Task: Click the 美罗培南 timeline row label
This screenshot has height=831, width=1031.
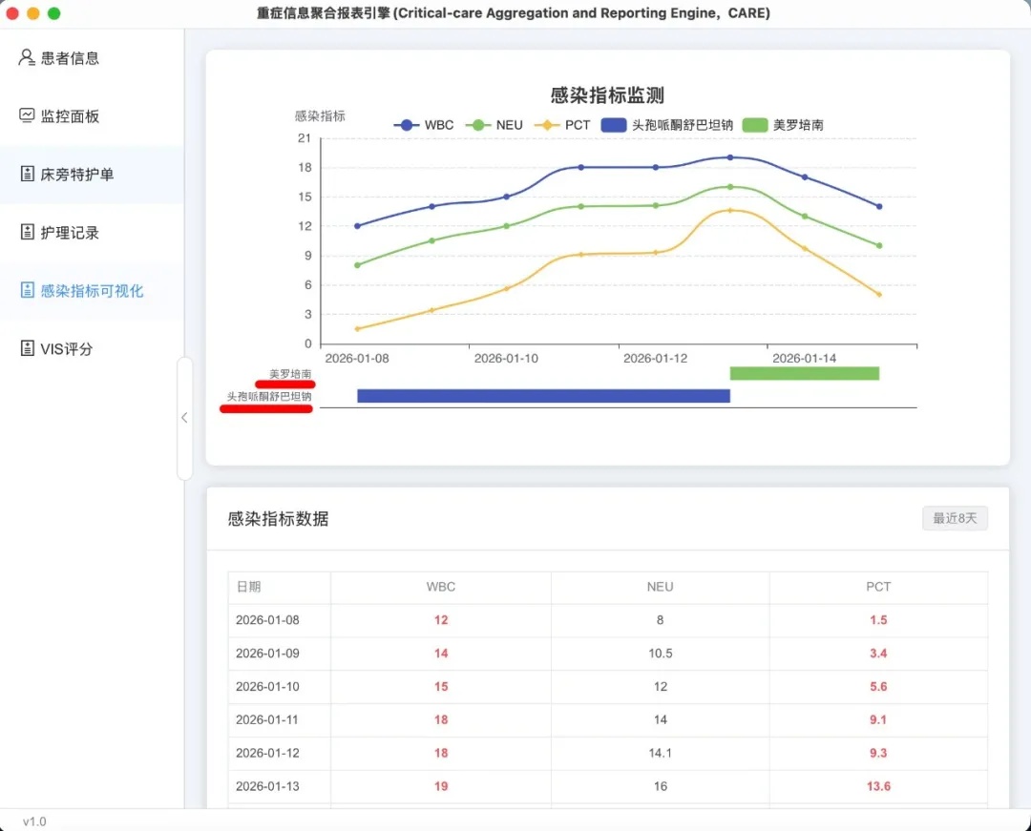Action: 290,374
